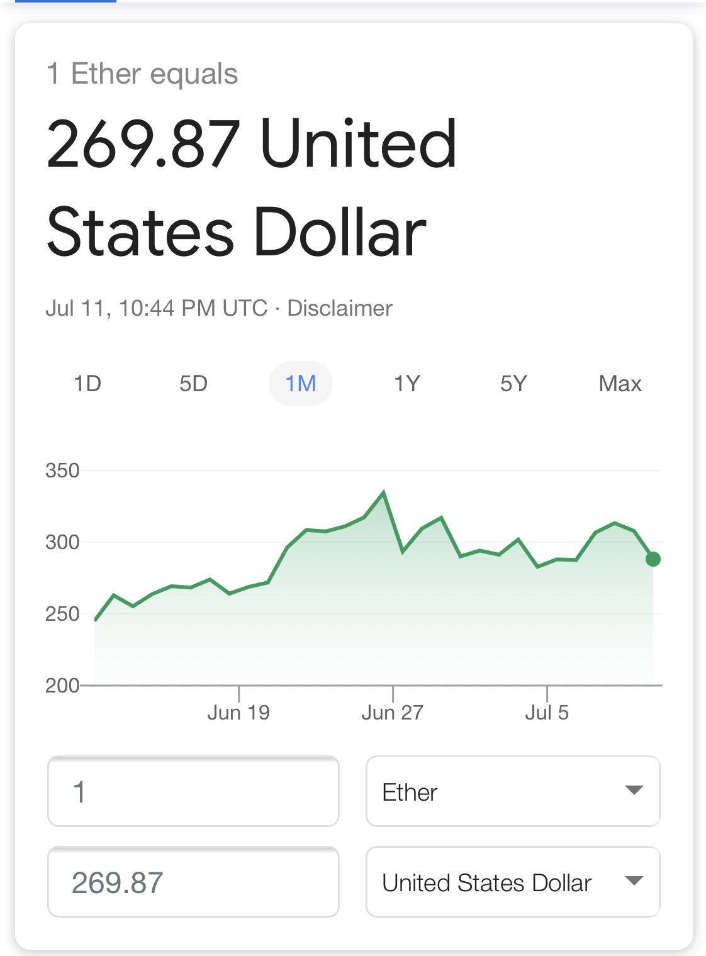Open the United States Dollar dropdown

click(x=513, y=882)
